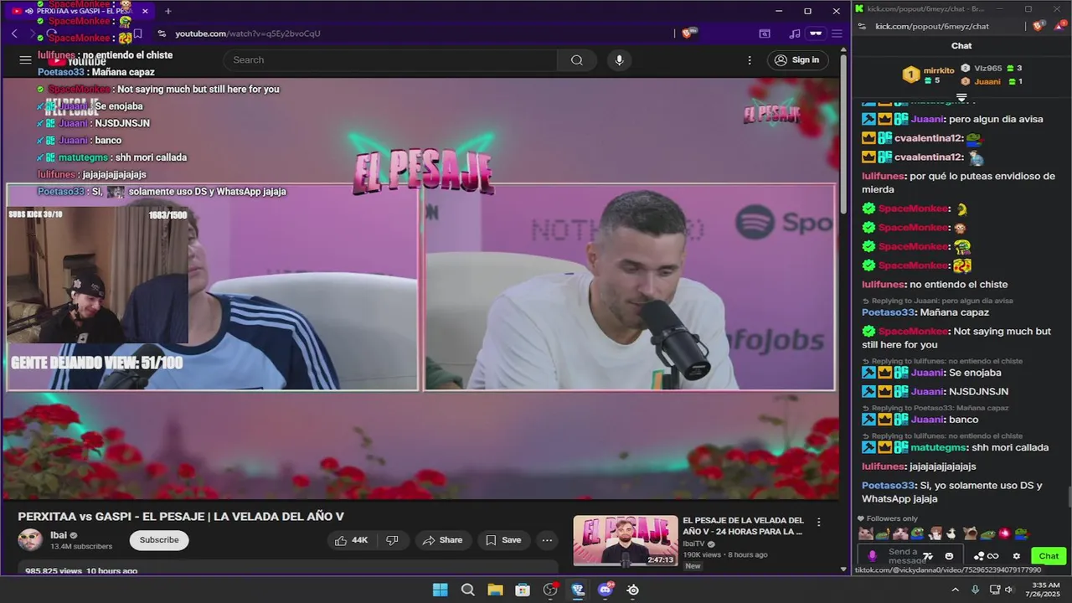
Task: Show hidden system tray icons
Action: pos(955,590)
